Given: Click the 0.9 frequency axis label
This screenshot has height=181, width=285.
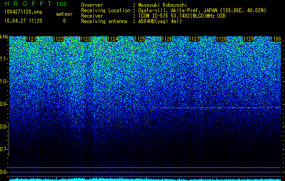Looking at the screenshot, I should point(4,104).
